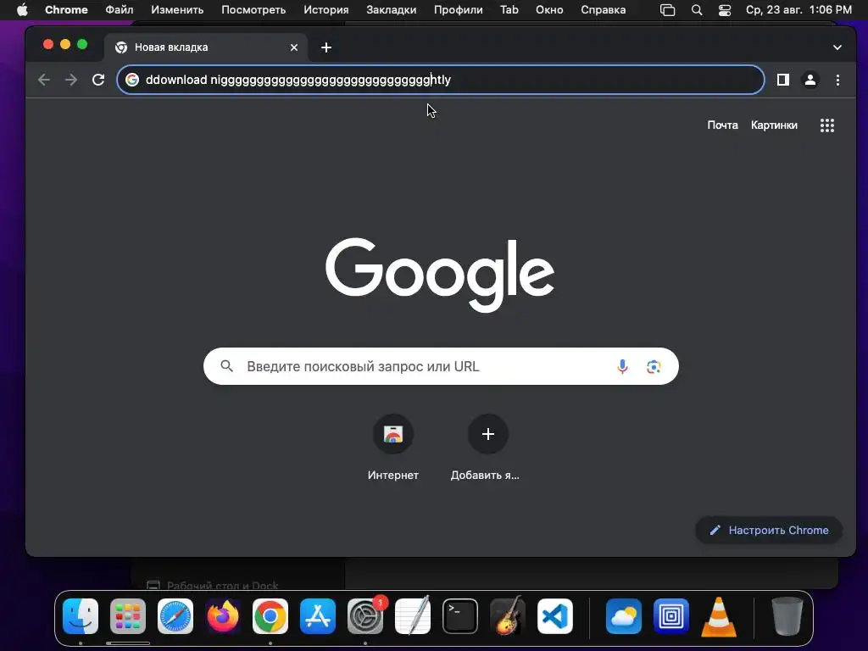
Task: Open the Почта link
Action: click(722, 125)
